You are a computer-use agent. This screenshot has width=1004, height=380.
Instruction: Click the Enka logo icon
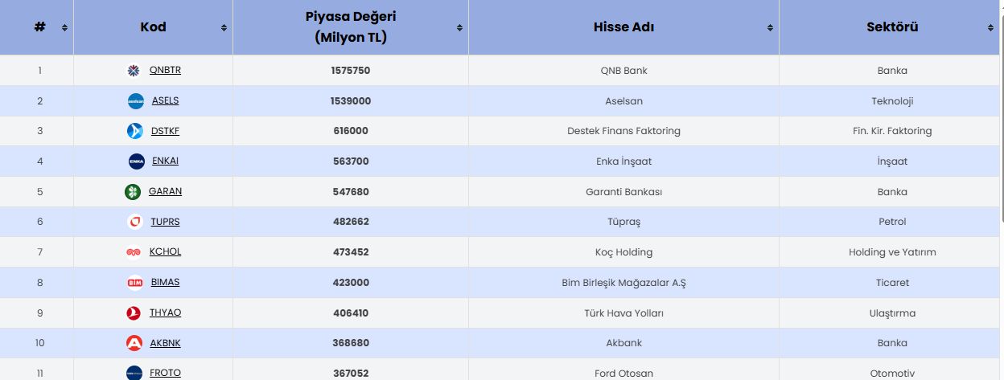point(136,161)
